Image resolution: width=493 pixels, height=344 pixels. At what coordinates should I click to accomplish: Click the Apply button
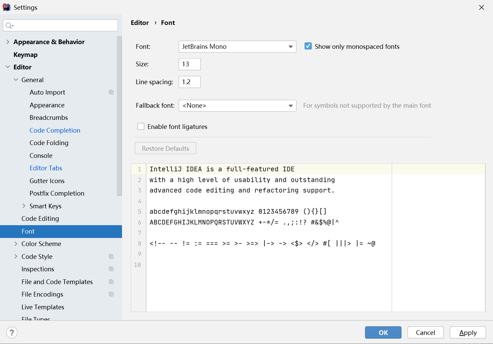click(x=468, y=333)
